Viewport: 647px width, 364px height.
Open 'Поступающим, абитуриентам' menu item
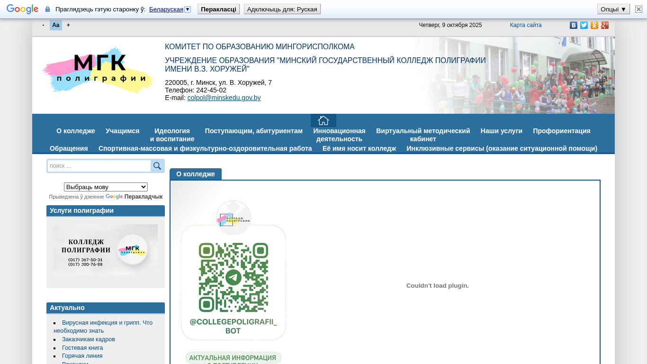click(253, 131)
